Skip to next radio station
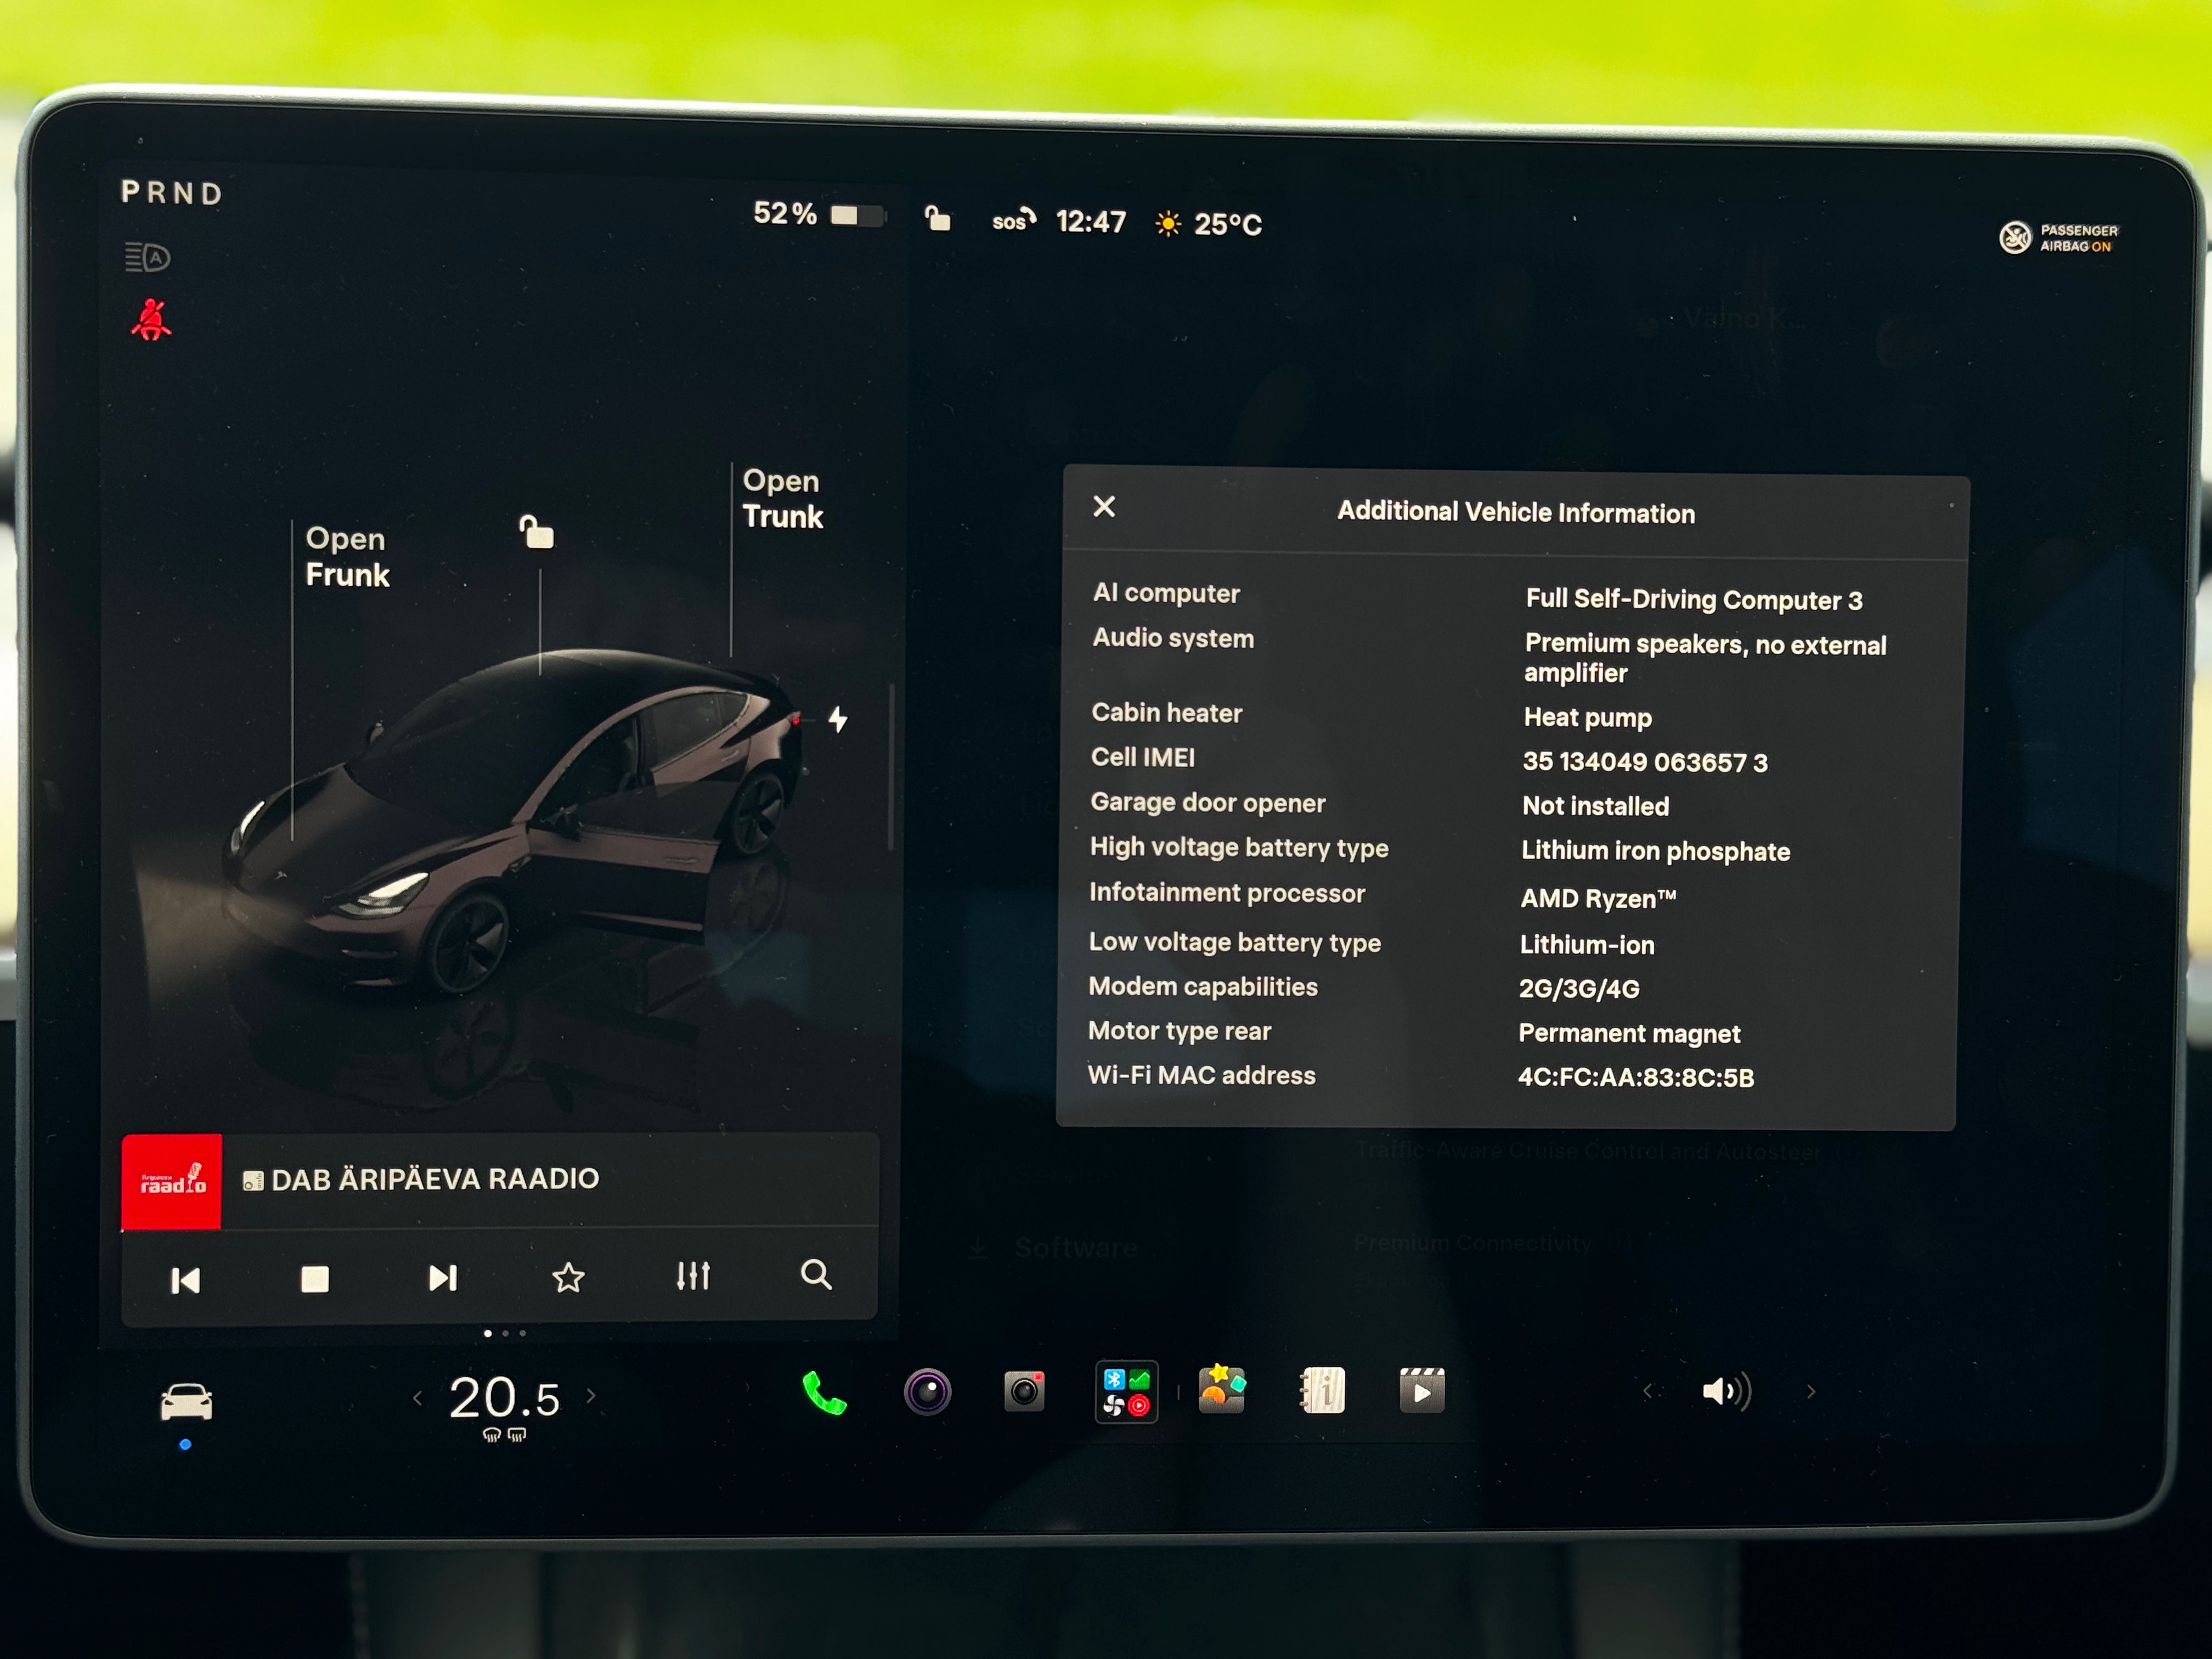 click(442, 1278)
